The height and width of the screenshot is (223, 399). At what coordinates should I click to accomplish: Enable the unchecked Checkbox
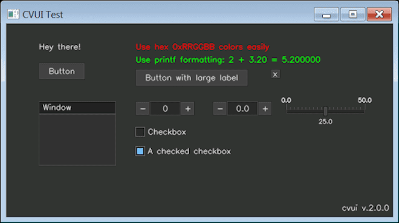coord(140,132)
